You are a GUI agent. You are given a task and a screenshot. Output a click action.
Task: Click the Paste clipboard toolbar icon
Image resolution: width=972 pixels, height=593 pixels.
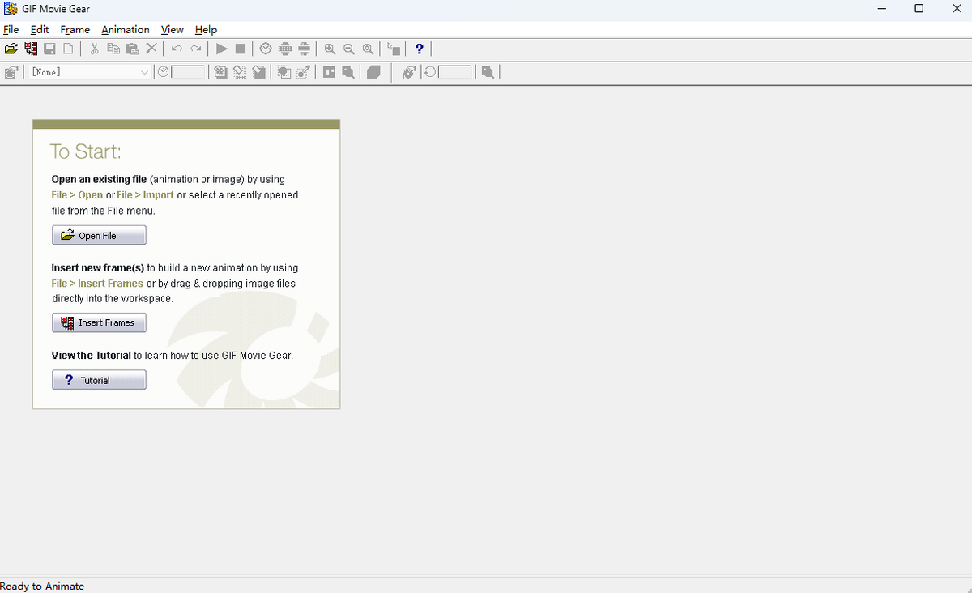click(132, 49)
